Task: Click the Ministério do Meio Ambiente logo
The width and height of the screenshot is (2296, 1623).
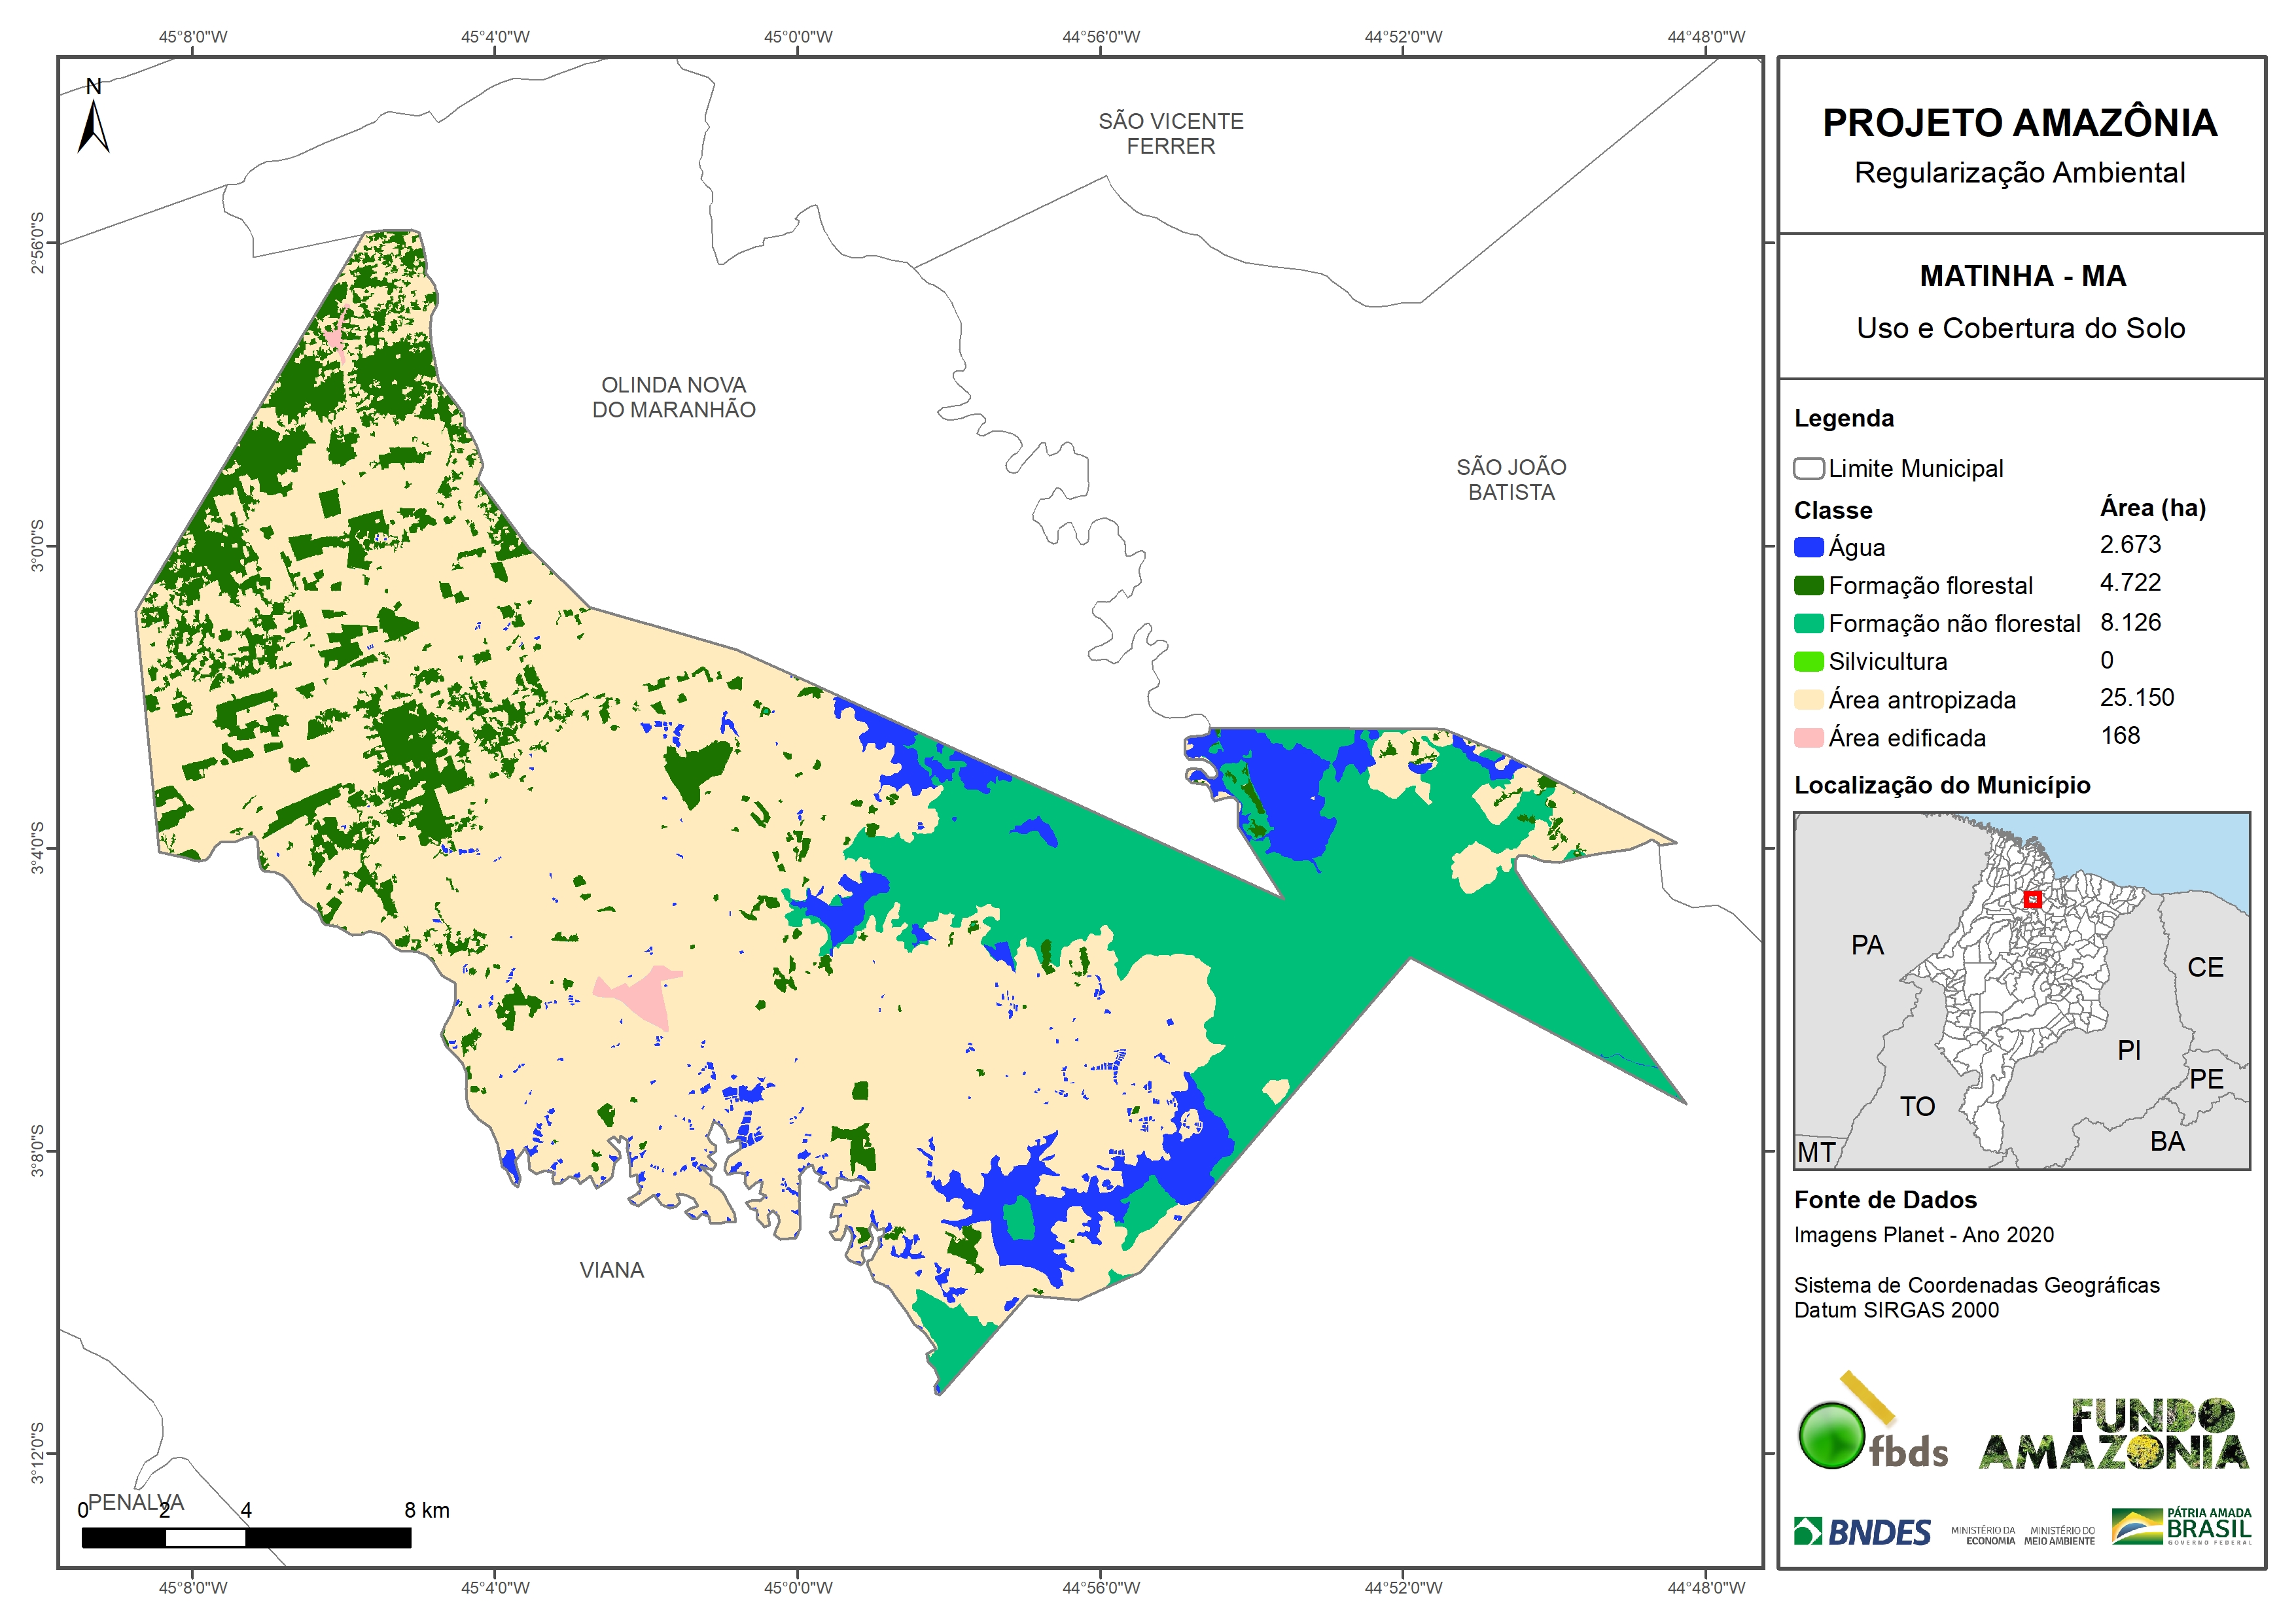Action: coord(2059,1535)
